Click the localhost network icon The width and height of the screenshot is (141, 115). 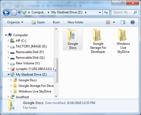(x=12, y=97)
